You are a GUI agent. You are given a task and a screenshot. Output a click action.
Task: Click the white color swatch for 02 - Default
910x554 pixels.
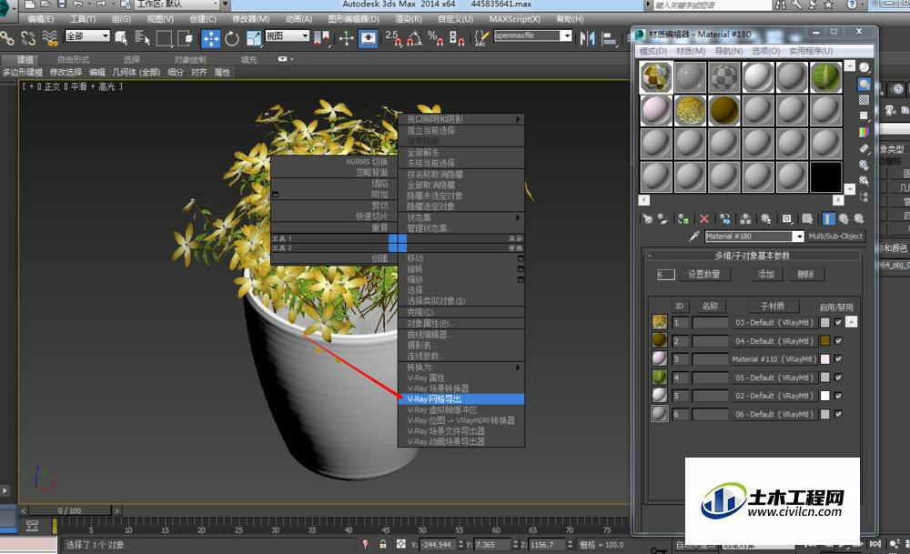point(824,396)
